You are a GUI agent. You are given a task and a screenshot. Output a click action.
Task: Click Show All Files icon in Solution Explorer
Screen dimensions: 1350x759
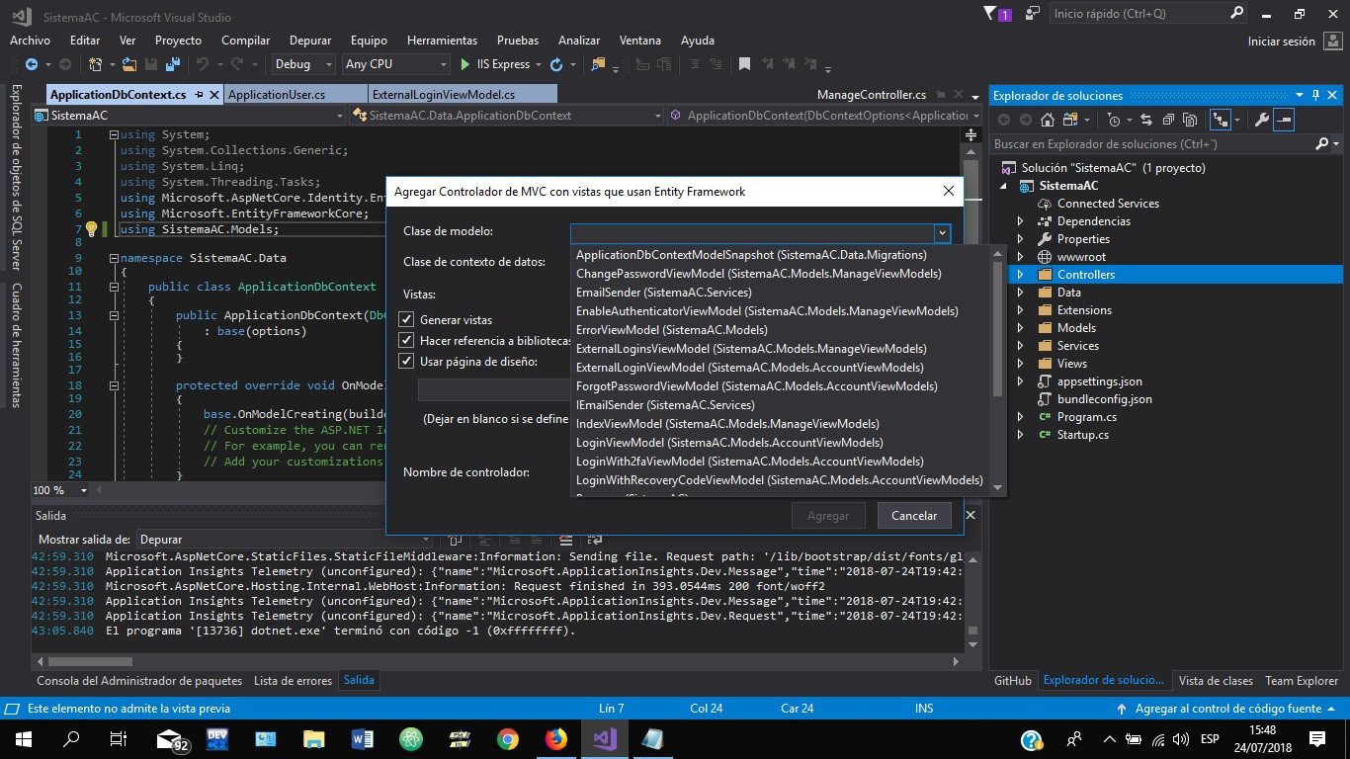click(1190, 120)
